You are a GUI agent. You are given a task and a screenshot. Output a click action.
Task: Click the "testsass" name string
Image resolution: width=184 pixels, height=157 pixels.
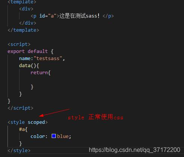[x=48, y=59]
